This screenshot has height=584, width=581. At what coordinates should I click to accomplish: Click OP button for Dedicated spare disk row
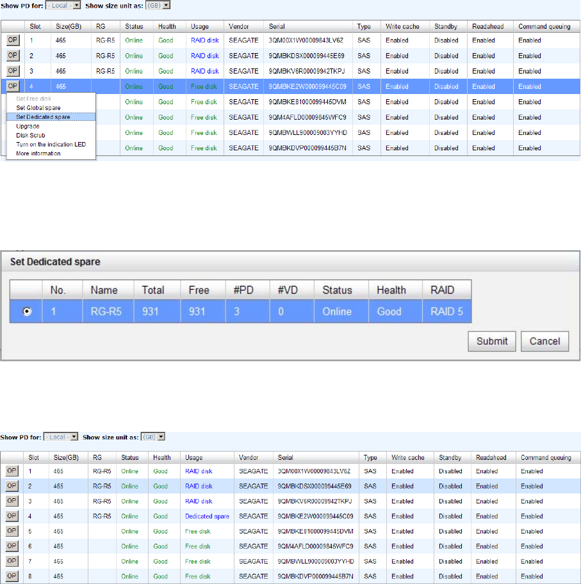13,516
